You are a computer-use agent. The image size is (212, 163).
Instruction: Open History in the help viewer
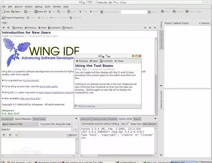pos(18,28)
